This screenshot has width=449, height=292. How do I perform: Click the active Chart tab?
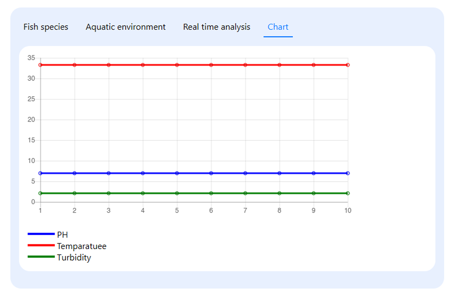click(278, 27)
